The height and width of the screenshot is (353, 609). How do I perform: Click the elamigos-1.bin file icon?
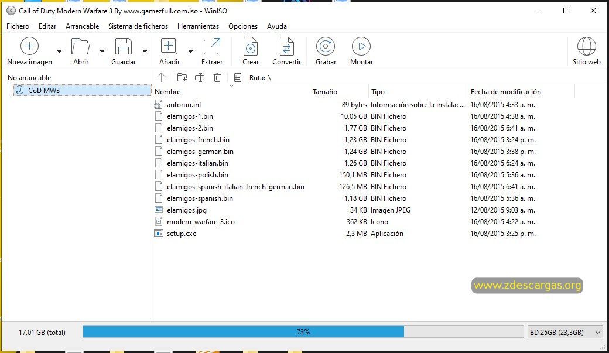click(159, 116)
